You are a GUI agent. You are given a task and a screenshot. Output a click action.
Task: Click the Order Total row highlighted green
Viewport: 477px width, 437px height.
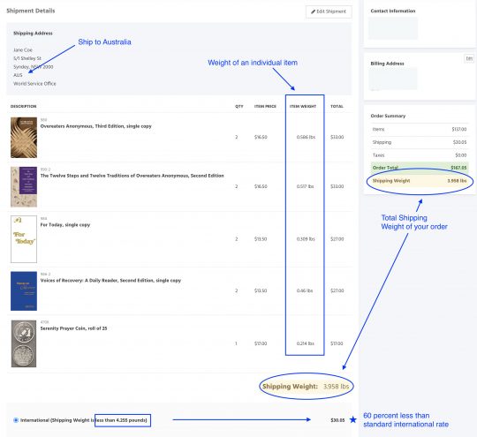(420, 168)
